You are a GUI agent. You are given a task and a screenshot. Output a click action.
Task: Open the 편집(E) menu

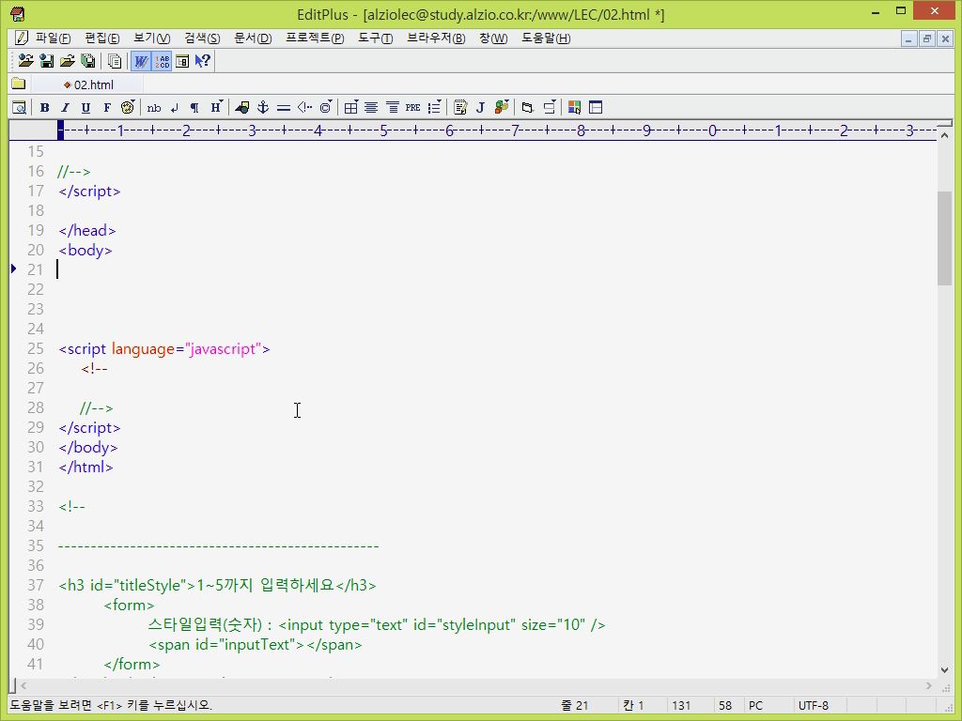101,38
